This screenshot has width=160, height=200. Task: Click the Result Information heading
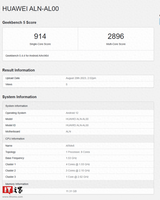pos(18,70)
